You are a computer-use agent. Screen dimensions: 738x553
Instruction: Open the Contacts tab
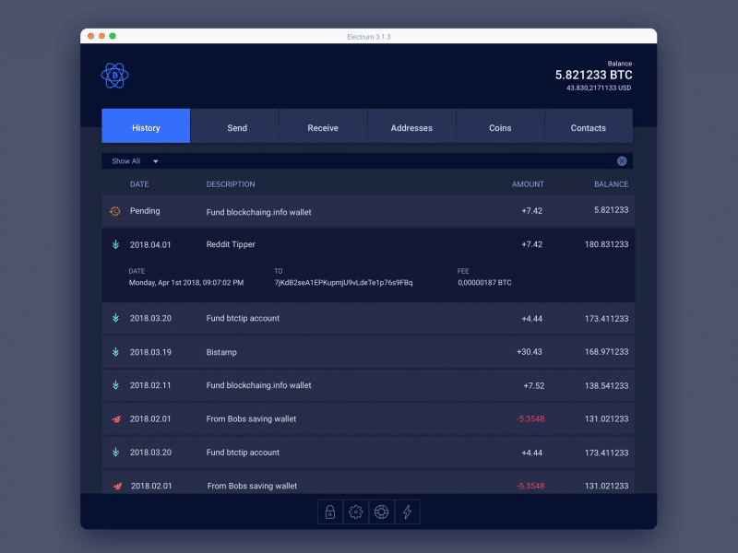589,127
